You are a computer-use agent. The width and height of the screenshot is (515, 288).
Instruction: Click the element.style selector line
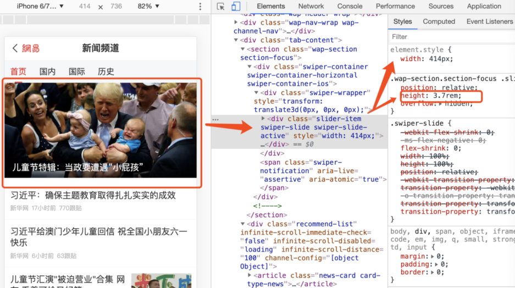click(x=420, y=50)
